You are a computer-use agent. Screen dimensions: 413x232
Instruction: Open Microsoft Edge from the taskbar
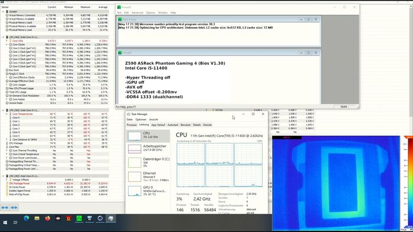click(27, 218)
